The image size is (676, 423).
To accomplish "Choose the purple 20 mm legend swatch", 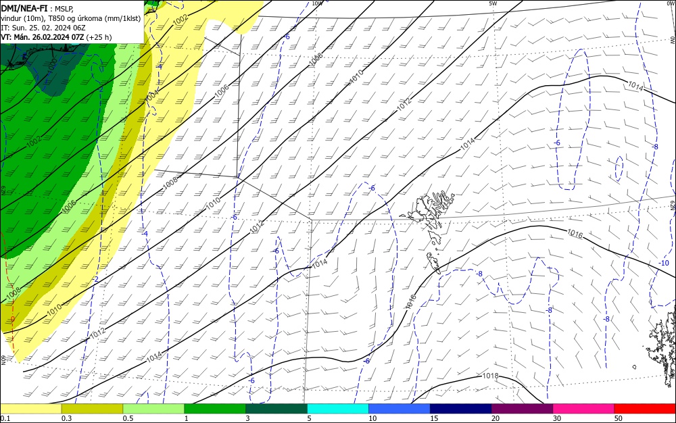I will (522, 409).
